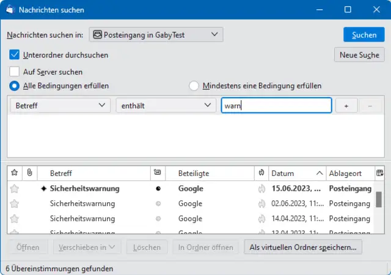Open the enthält condition dropdown

165,106
